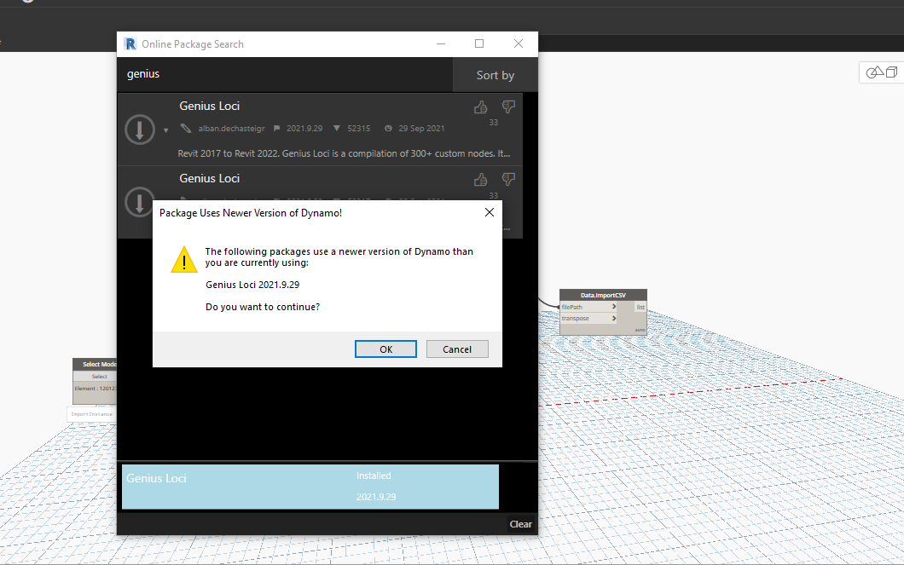Confirm with OK in the Dynamo version warning

tap(385, 349)
